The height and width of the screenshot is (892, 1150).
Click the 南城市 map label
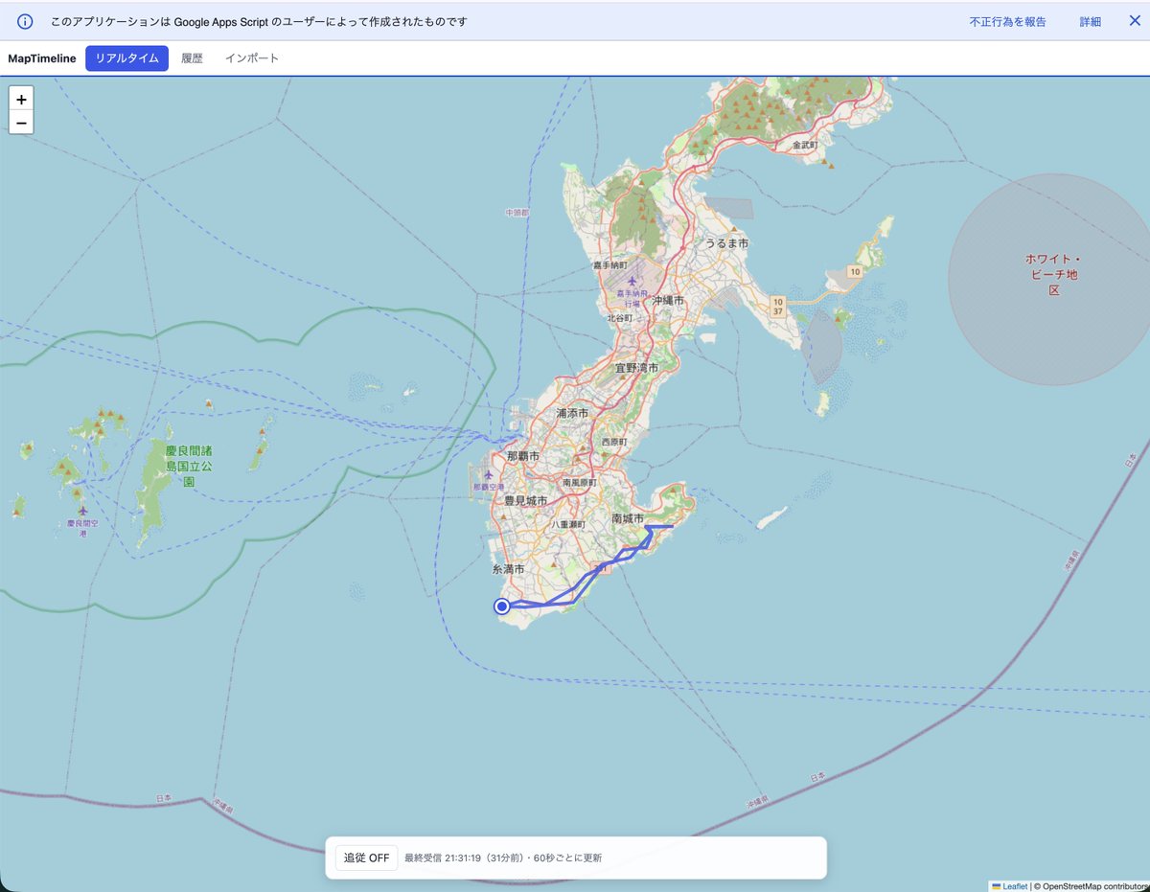pyautogui.click(x=628, y=518)
